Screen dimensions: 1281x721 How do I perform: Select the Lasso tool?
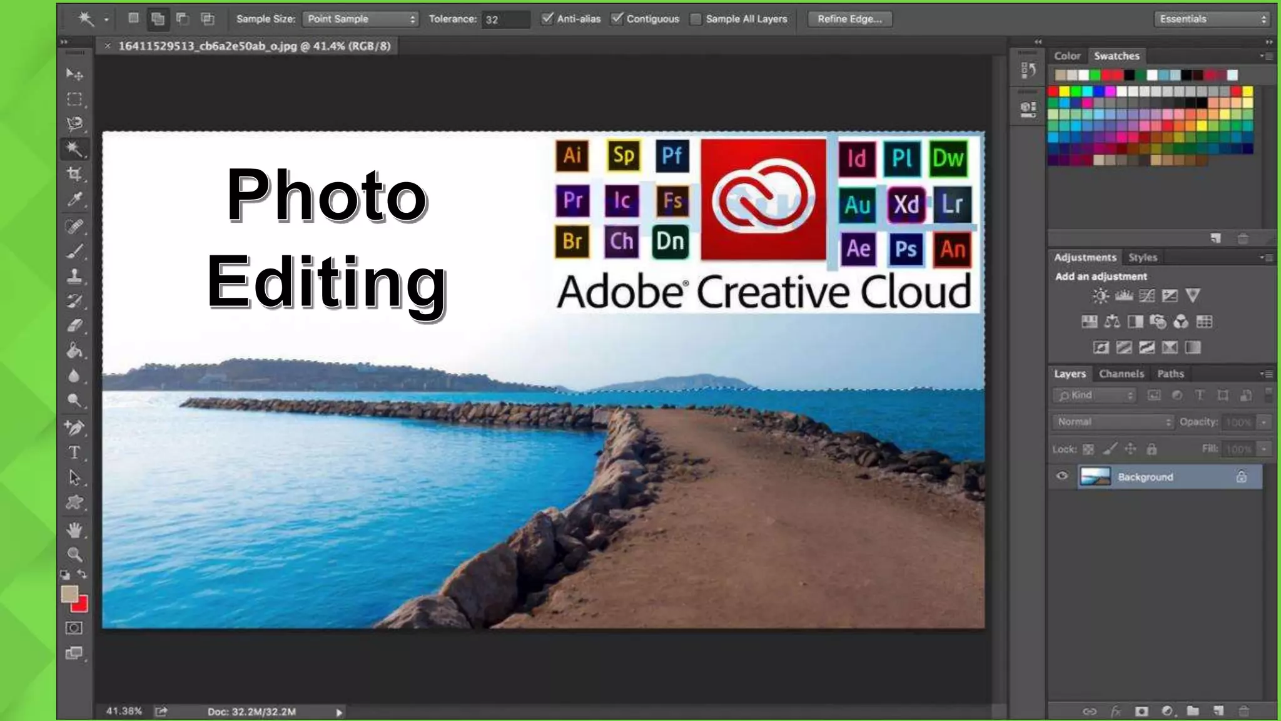click(x=74, y=123)
